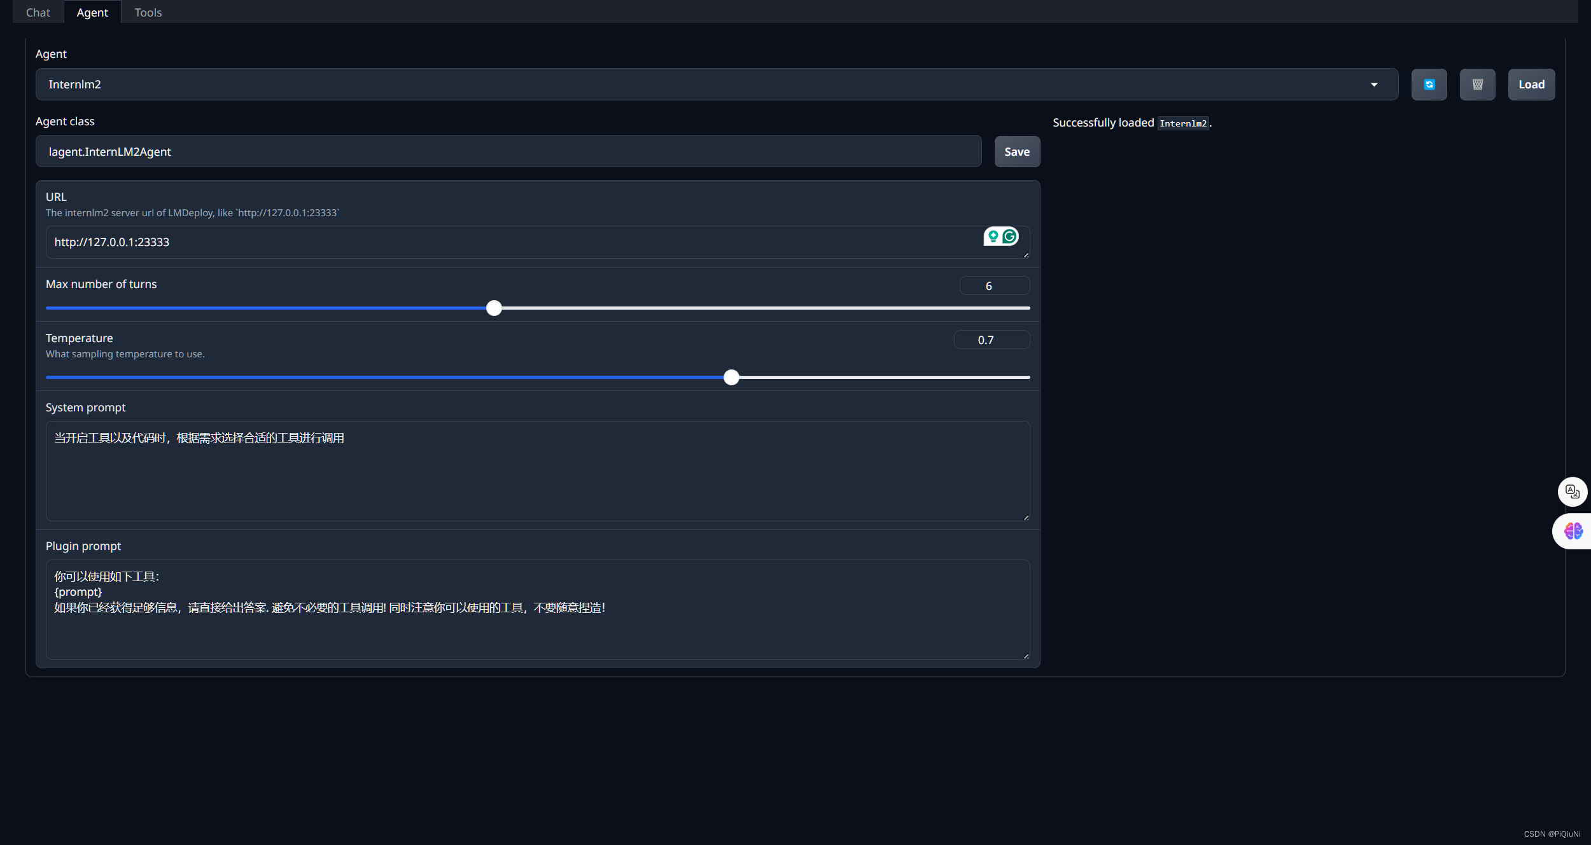Image resolution: width=1591 pixels, height=845 pixels.
Task: Click the Load button
Action: [x=1531, y=85]
